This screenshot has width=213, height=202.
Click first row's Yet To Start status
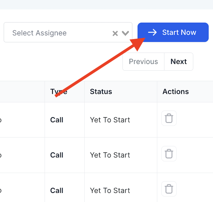point(110,120)
